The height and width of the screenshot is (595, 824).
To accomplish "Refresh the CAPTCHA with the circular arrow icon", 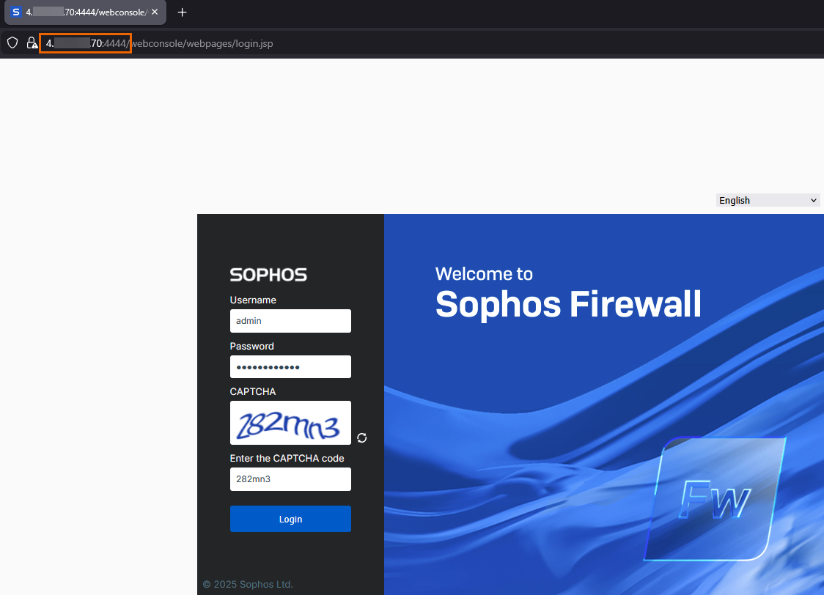I will tap(361, 437).
